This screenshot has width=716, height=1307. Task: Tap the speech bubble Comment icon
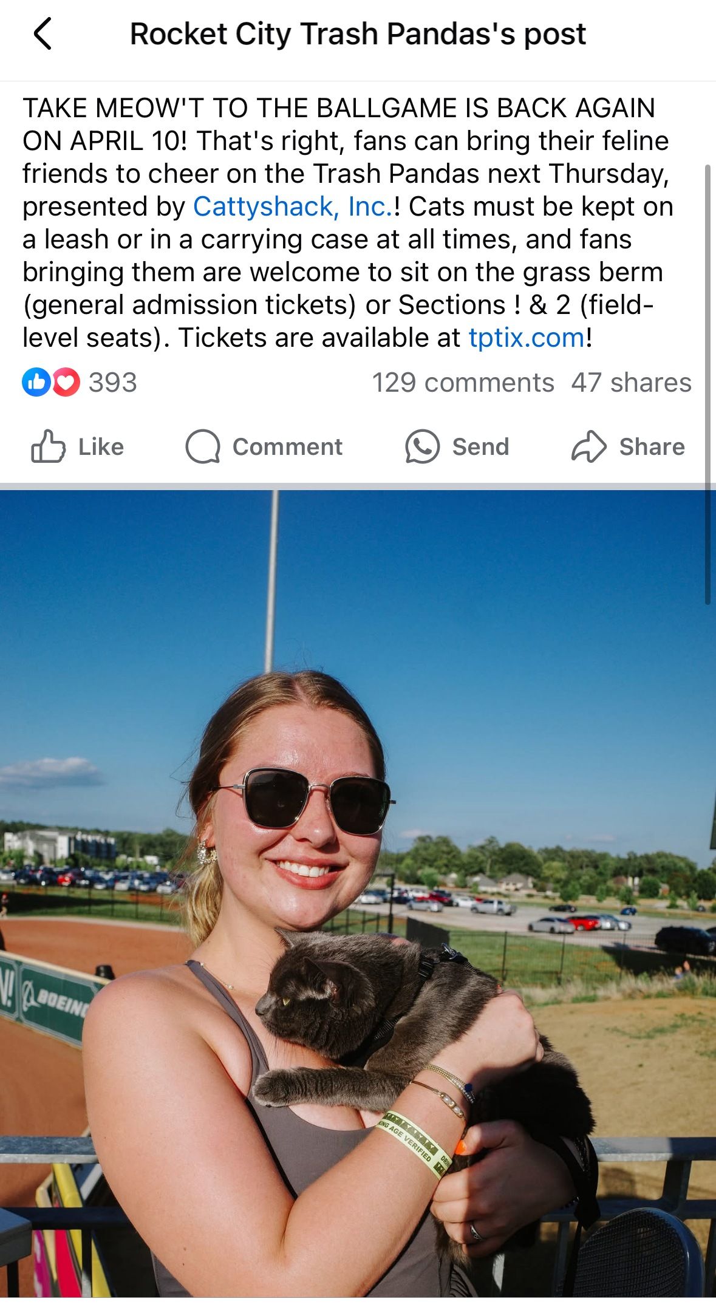[203, 447]
